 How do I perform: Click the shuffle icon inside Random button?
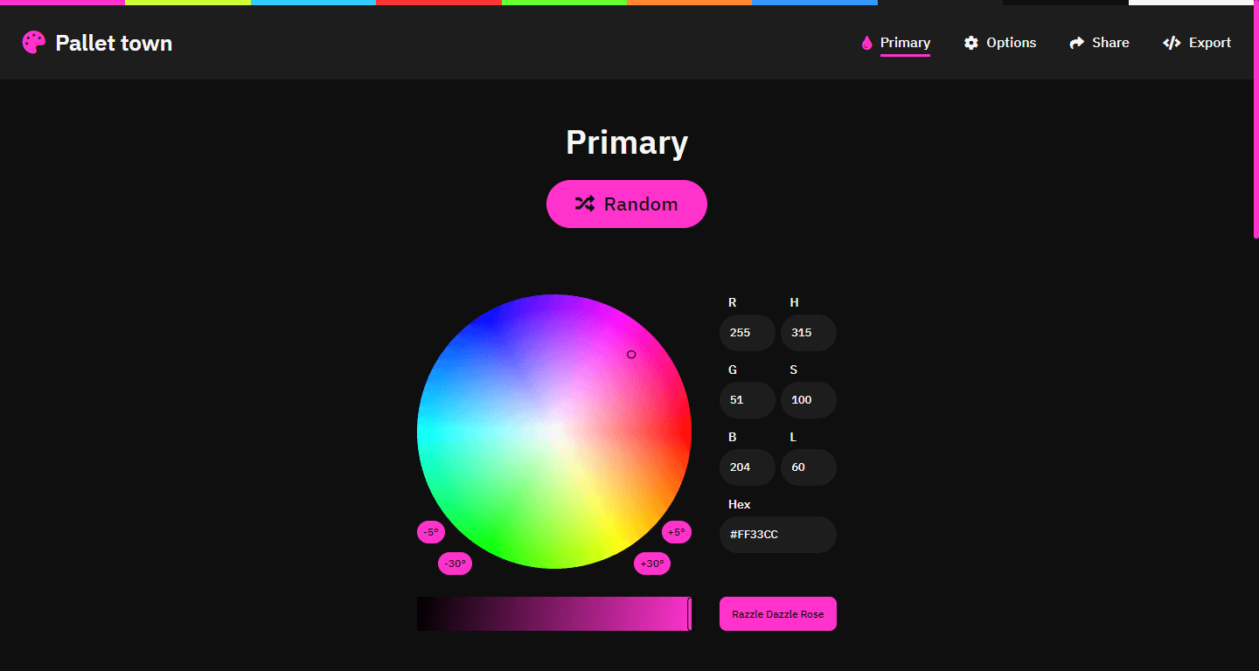tap(586, 203)
